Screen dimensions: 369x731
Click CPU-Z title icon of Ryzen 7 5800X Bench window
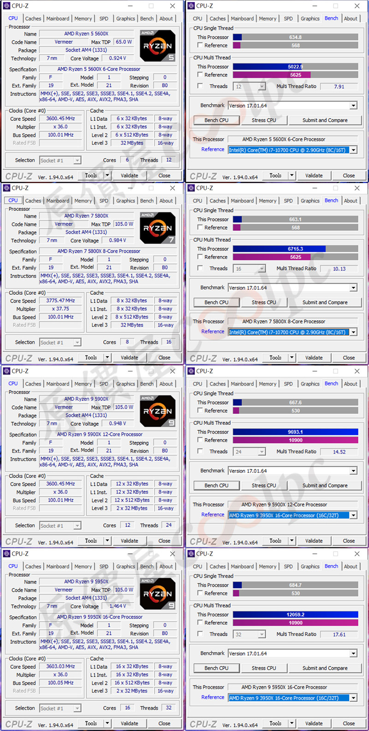click(x=191, y=188)
